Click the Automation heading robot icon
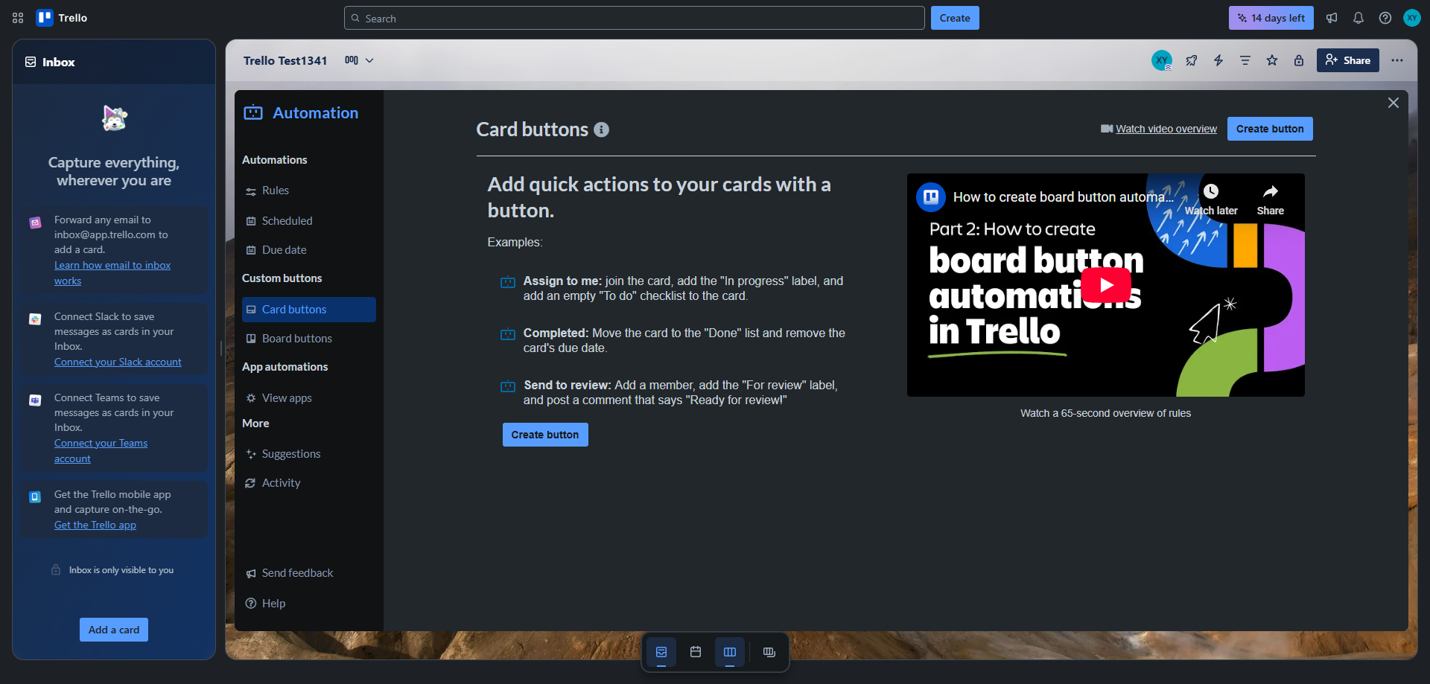 tap(253, 112)
